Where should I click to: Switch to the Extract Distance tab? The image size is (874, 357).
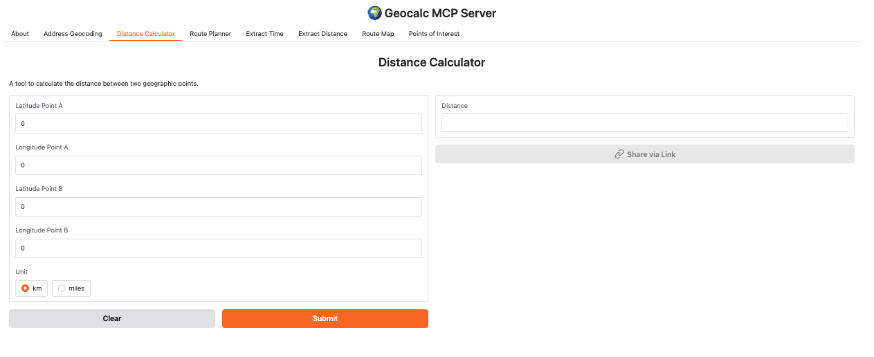pyautogui.click(x=322, y=34)
